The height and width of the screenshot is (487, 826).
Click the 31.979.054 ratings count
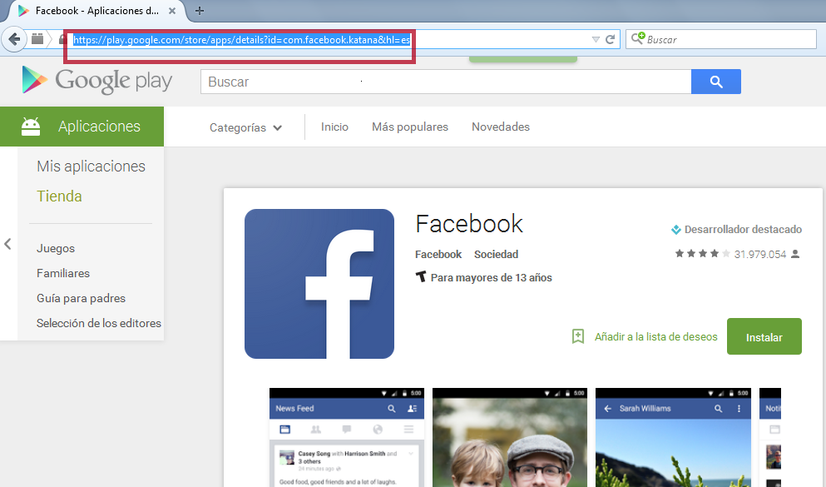tap(759, 255)
